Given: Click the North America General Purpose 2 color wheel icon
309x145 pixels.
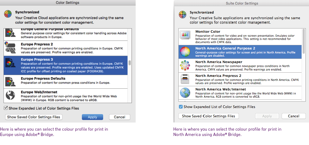Looking at the screenshot, I should [x=185, y=52].
